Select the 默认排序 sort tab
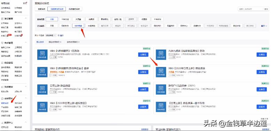This screenshot has height=131, width=271. [x=40, y=42]
